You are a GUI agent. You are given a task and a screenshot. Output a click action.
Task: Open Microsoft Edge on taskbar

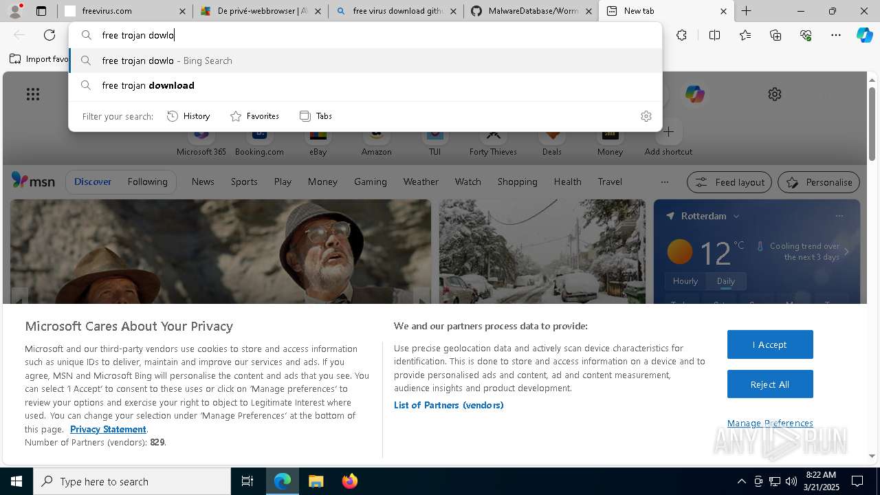point(283,481)
